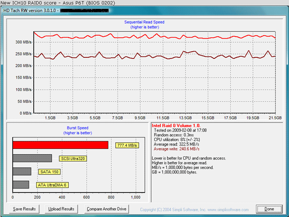Click the 21.5GB x-axis label
Viewport: 289px width, 217px height.
click(x=275, y=118)
